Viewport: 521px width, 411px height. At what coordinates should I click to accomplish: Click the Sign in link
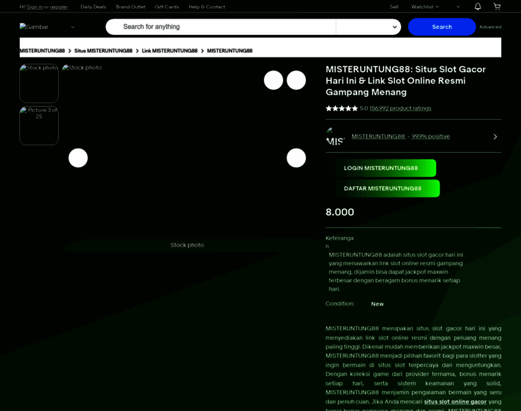34,7
